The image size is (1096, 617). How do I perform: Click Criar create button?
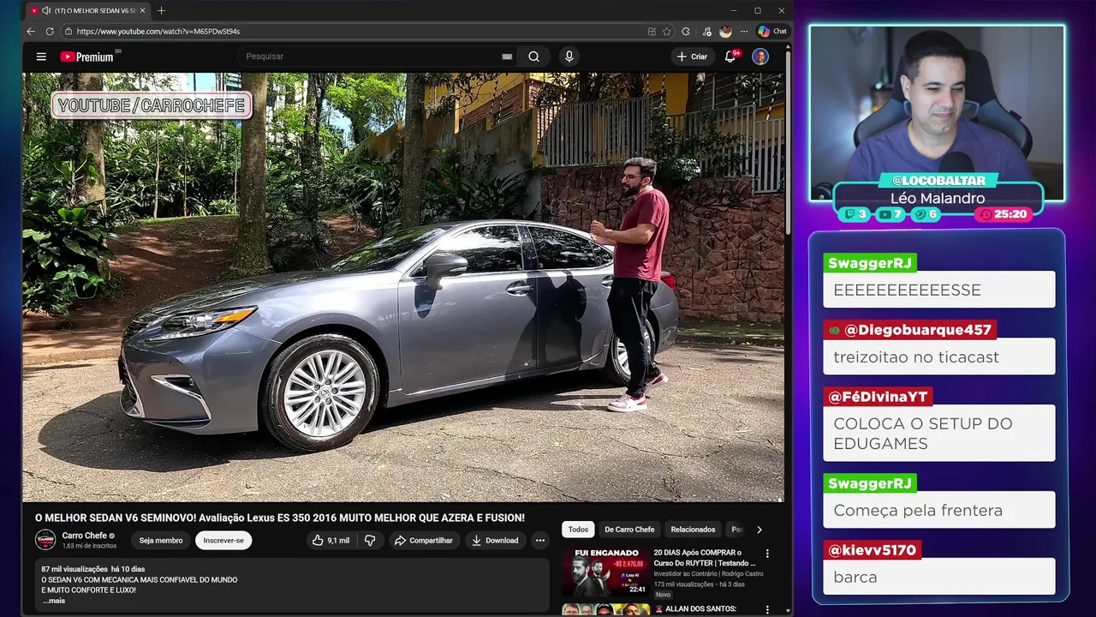click(x=692, y=57)
